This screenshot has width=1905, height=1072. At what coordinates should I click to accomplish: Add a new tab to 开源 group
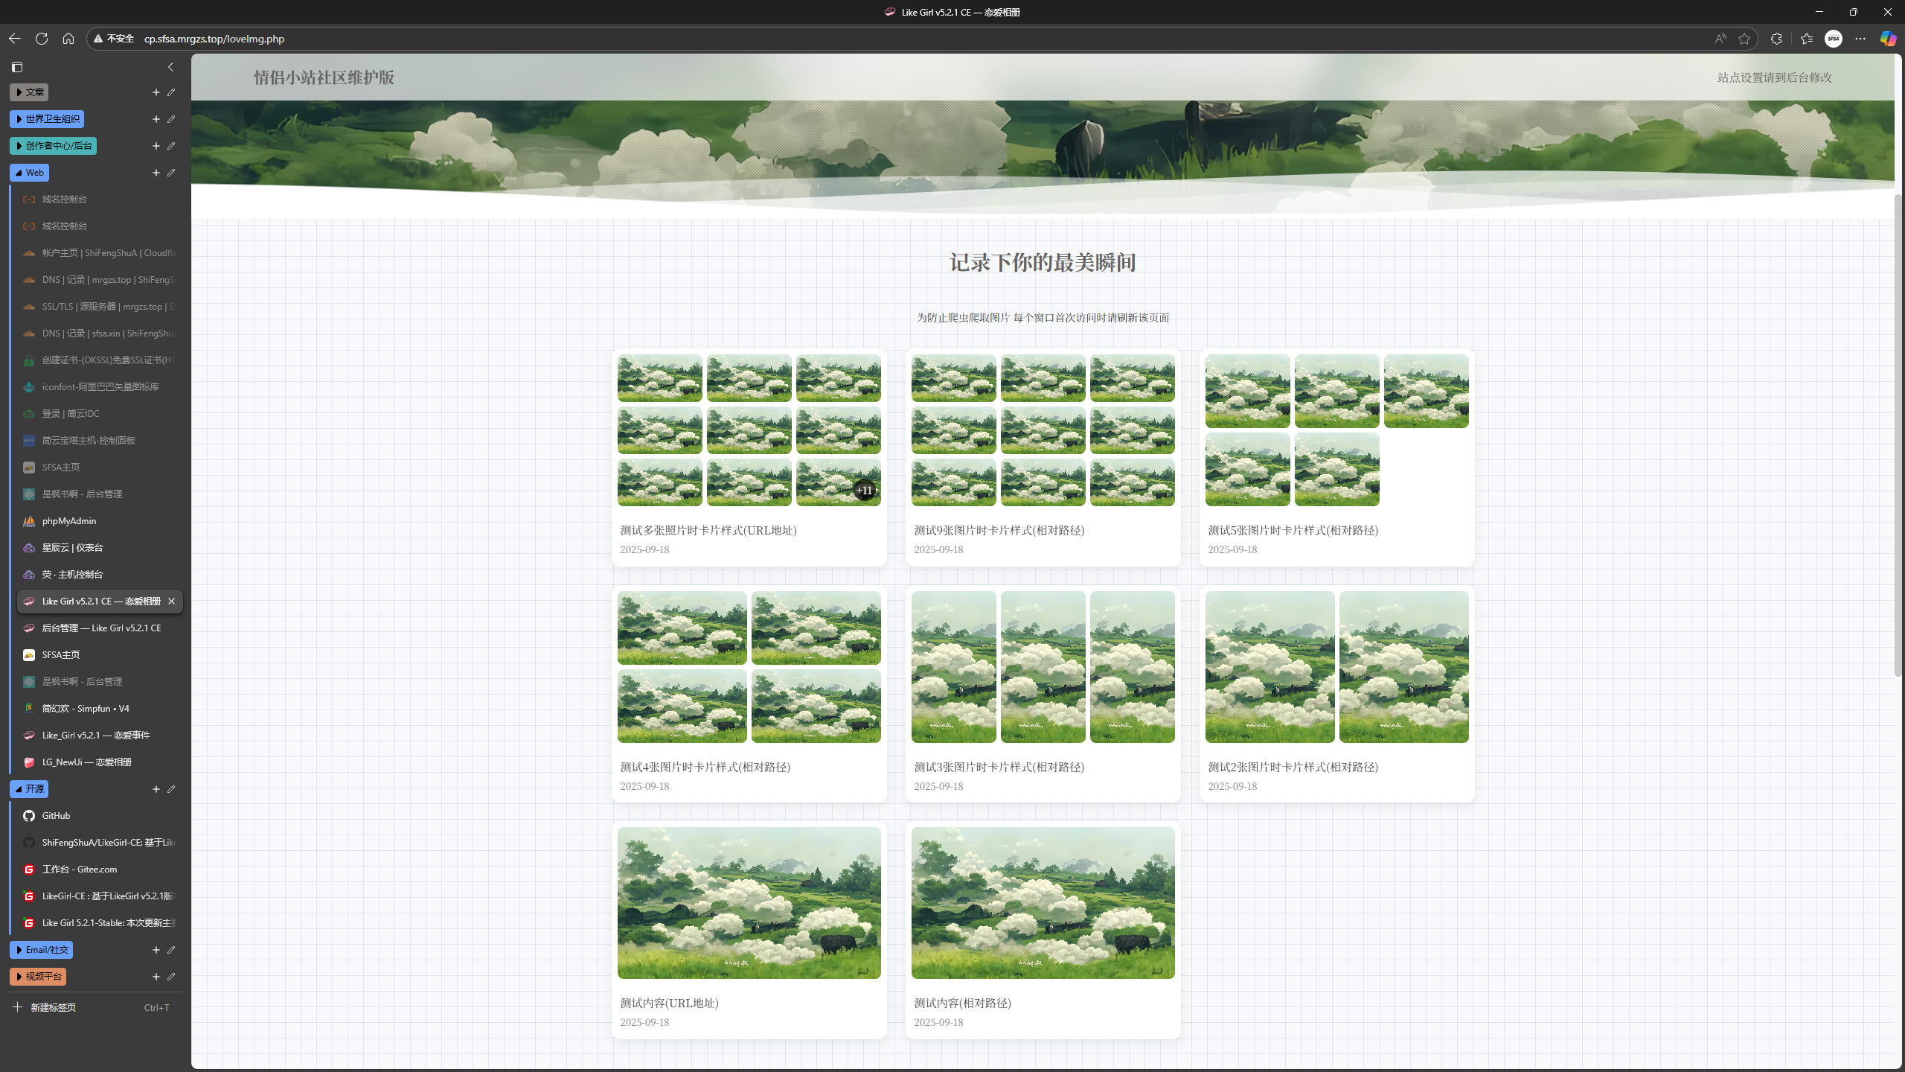point(156,789)
